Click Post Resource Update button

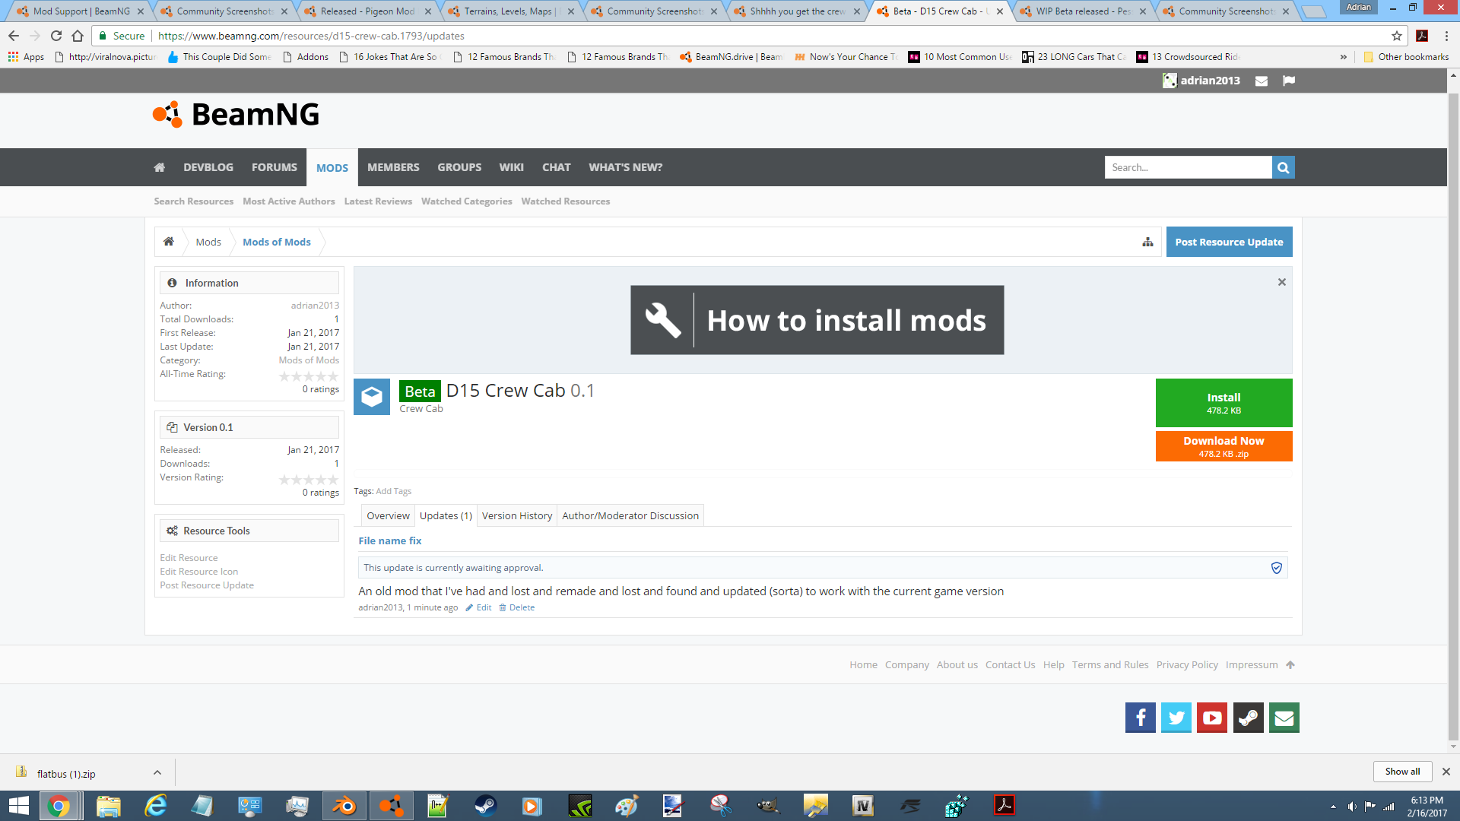coord(1229,242)
